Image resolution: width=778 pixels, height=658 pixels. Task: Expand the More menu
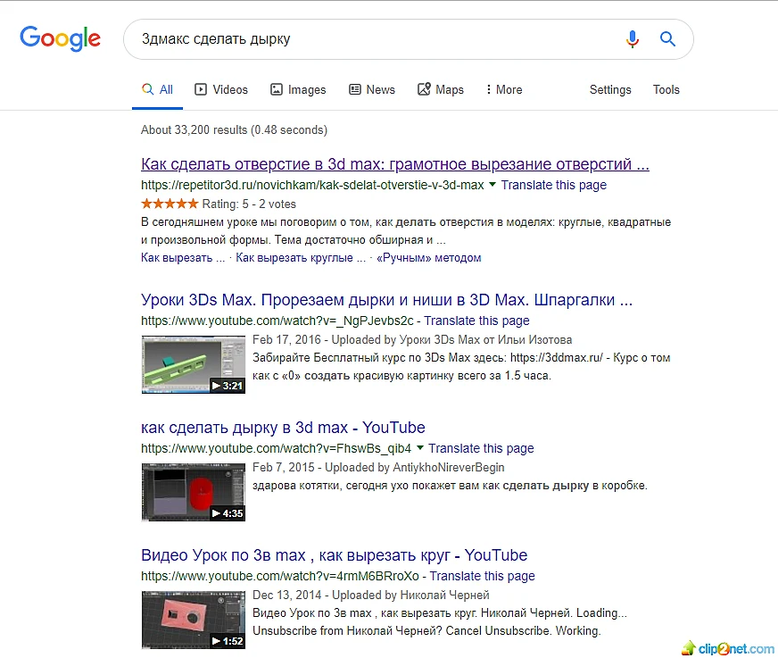click(x=503, y=89)
